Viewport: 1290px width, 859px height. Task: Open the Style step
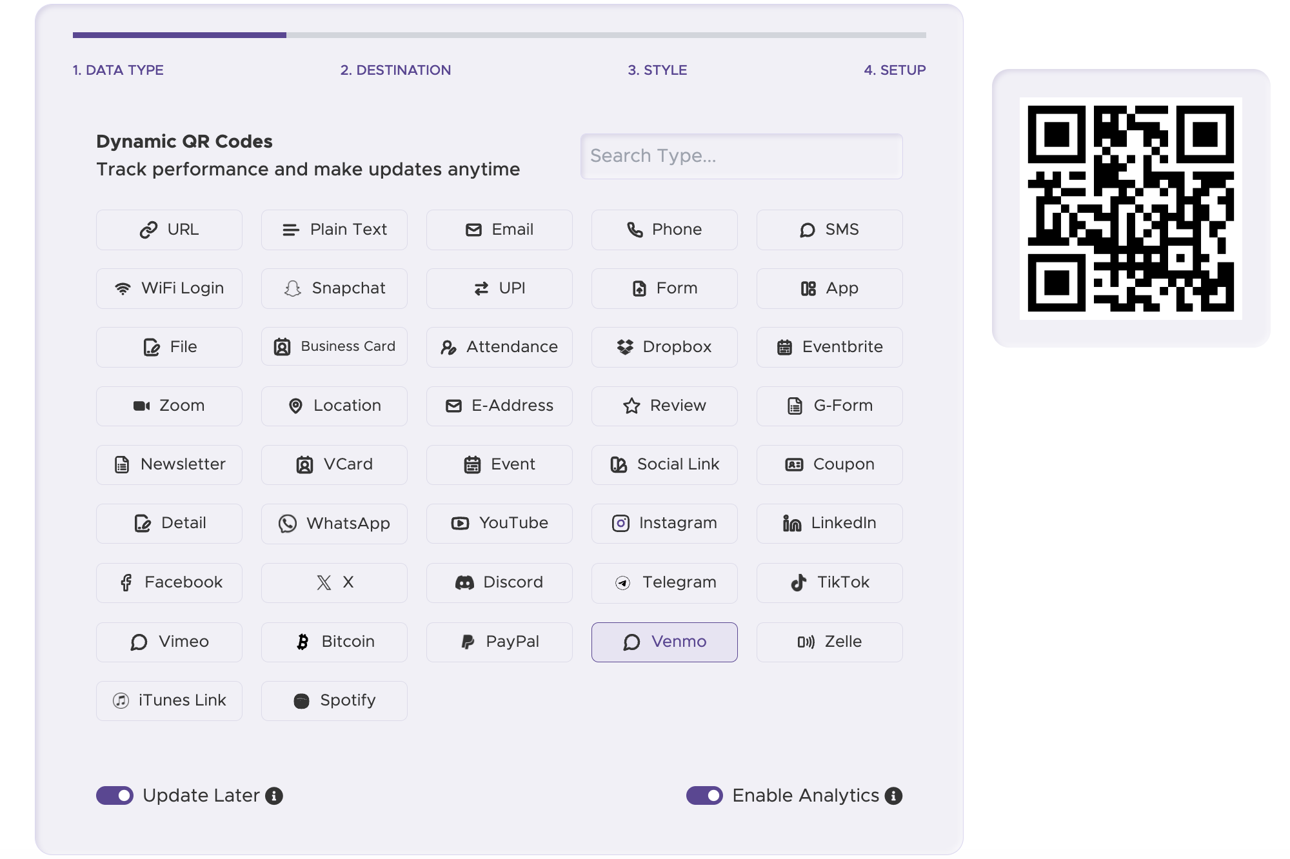656,70
